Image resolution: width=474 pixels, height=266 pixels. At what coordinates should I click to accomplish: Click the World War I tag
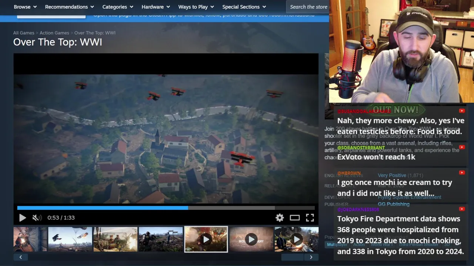pos(381,245)
